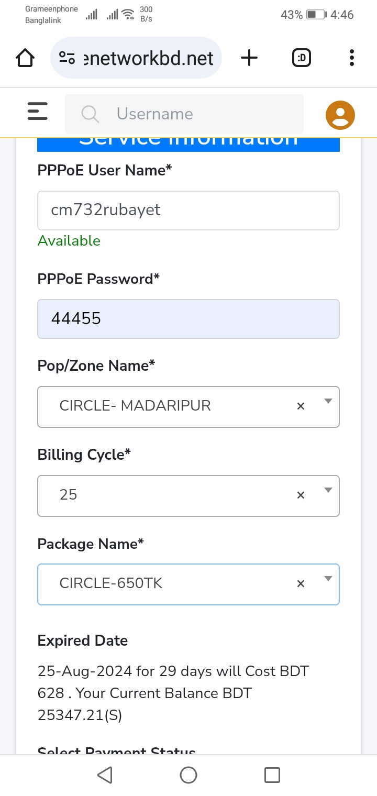The image size is (377, 796).
Task: Tap the Android back navigation button
Action: pos(105,775)
